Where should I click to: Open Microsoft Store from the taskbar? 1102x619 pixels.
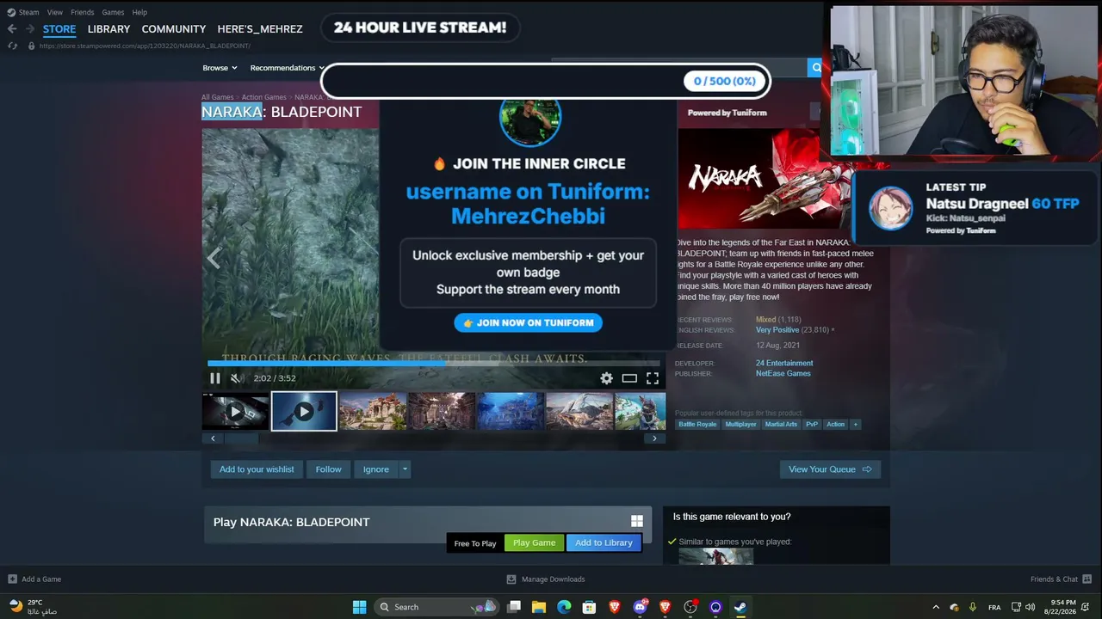click(589, 607)
